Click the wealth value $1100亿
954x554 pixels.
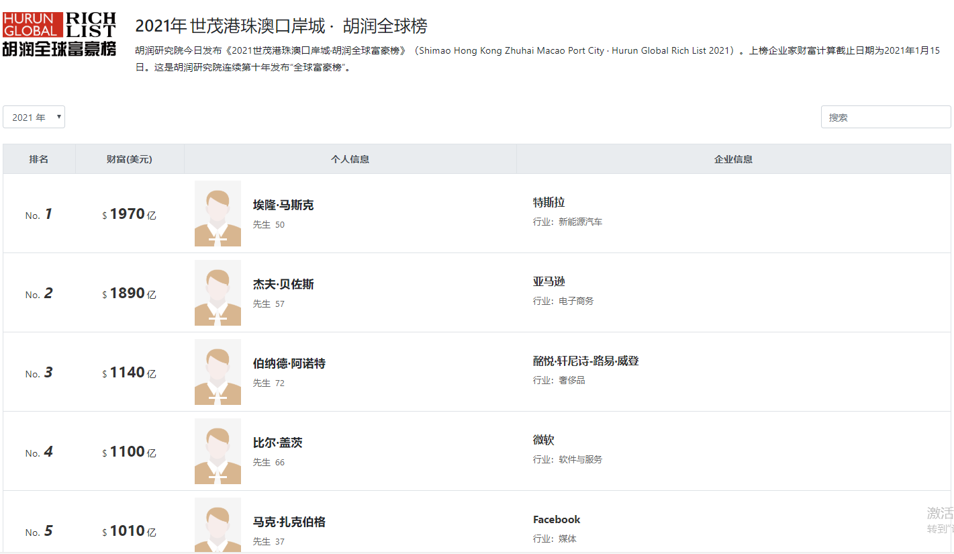pos(129,452)
